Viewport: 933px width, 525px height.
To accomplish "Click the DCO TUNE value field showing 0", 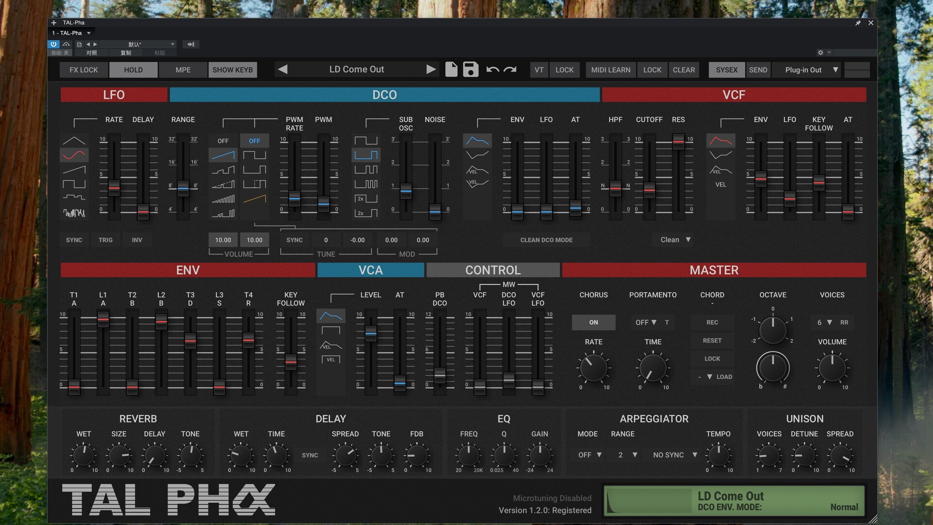I will [326, 240].
